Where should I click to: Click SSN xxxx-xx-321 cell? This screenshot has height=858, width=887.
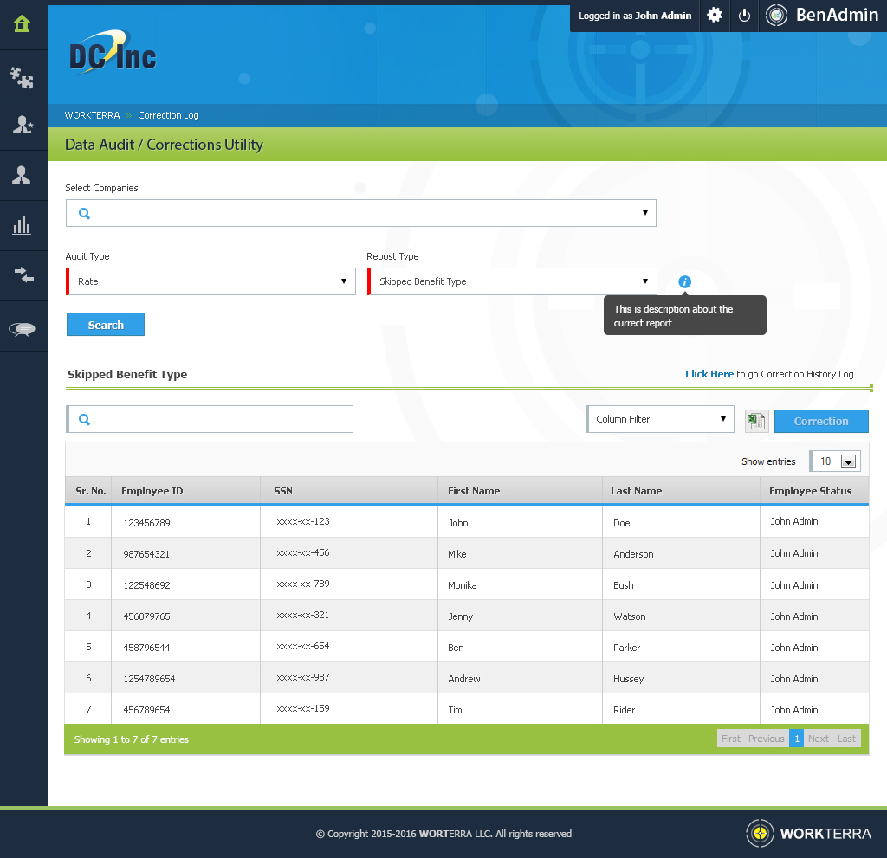click(x=349, y=616)
